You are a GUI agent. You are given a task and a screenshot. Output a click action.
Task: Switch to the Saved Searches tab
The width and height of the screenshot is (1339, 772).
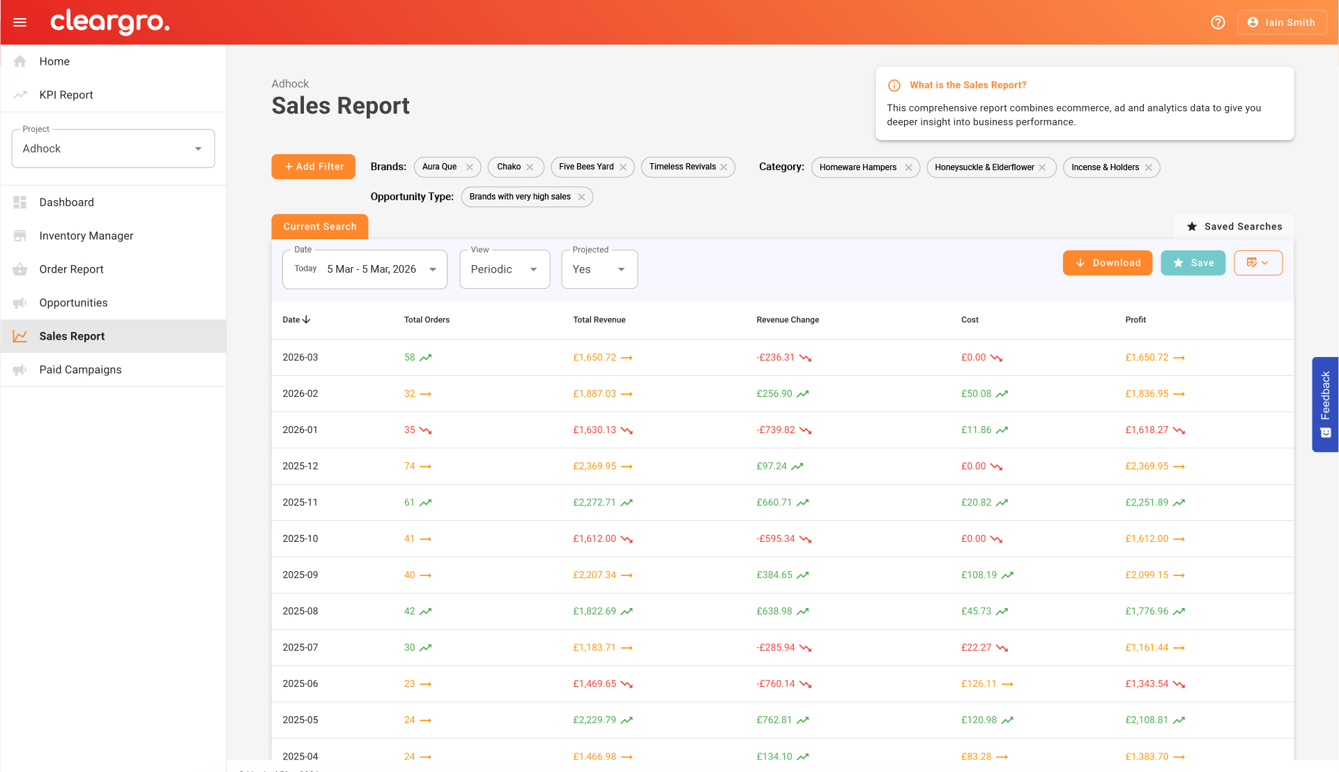(1234, 227)
